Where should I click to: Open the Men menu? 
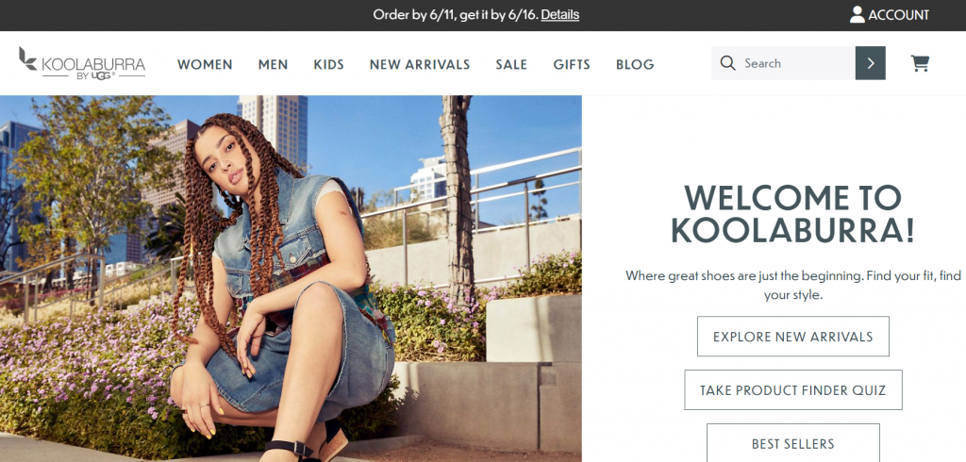[273, 64]
